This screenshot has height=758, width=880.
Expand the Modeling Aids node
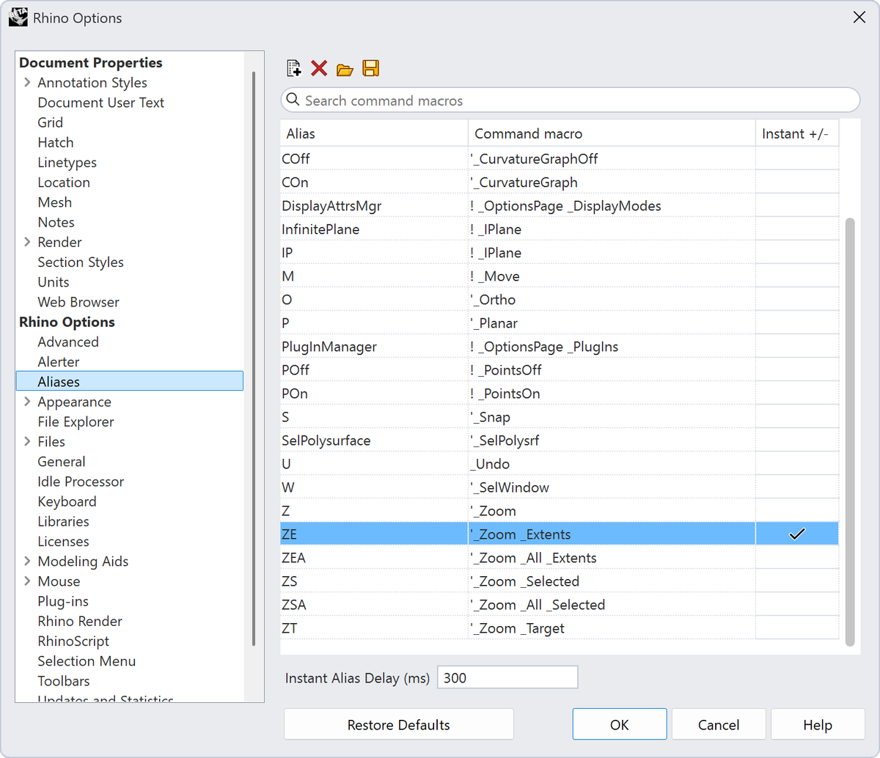click(x=27, y=562)
